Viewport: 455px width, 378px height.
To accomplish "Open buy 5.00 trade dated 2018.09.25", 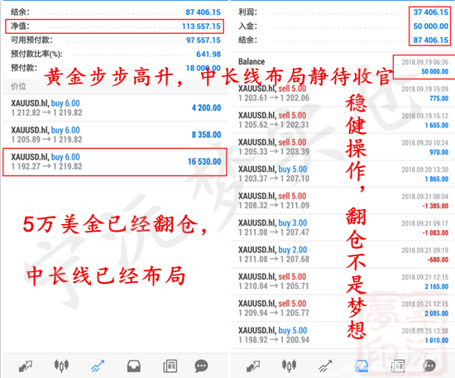I will coord(342,335).
